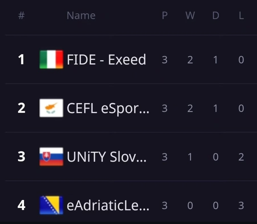Image resolution: width=257 pixels, height=224 pixels.
Task: Click the D column header
Action: click(x=216, y=16)
